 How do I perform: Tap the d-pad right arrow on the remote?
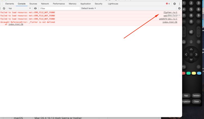(196, 55)
